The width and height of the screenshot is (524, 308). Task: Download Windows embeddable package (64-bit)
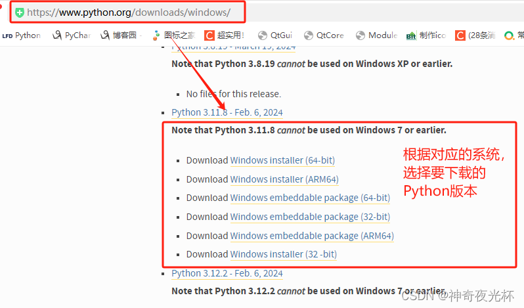click(309, 198)
